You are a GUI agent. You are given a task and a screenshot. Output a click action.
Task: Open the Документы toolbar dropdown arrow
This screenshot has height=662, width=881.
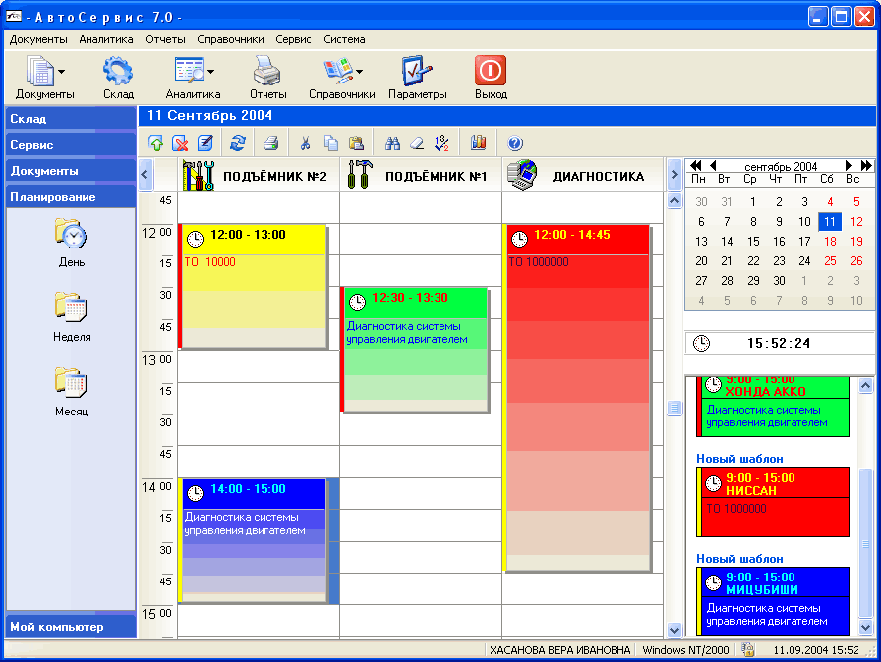62,72
